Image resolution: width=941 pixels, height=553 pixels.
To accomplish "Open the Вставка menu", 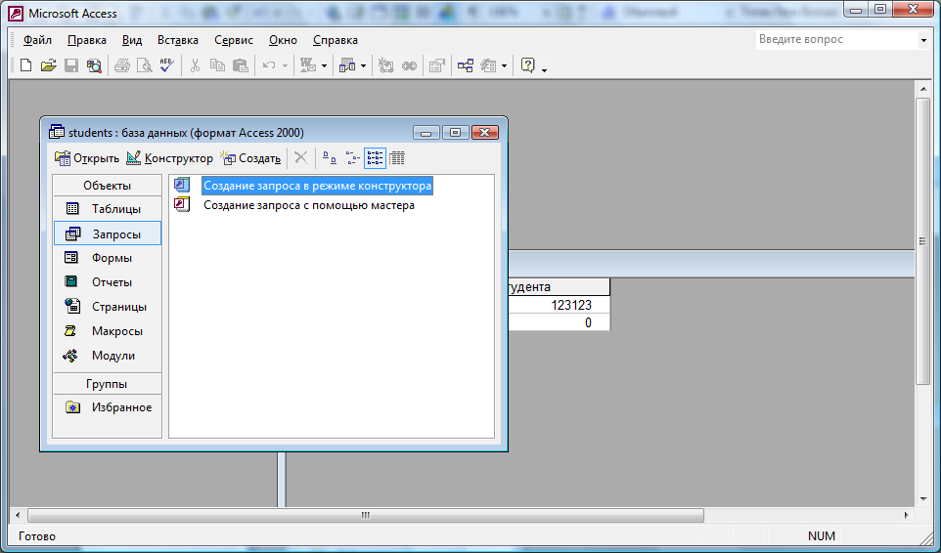I will click(178, 40).
